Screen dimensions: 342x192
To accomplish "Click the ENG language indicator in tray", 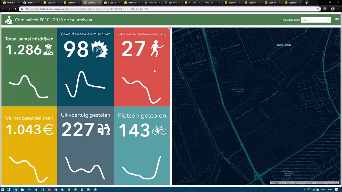I will pos(323,190).
